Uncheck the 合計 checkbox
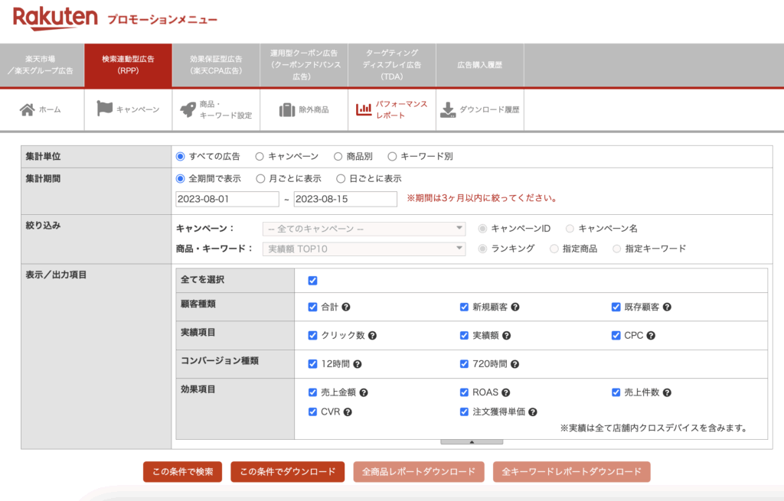 coord(313,307)
